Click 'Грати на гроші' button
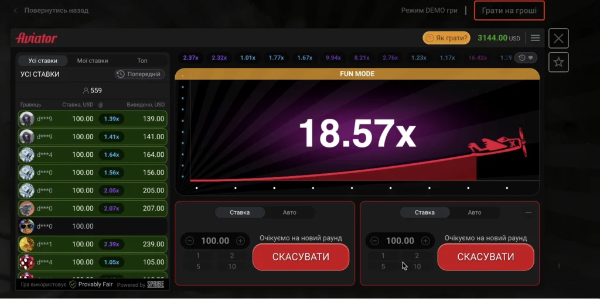 click(509, 11)
